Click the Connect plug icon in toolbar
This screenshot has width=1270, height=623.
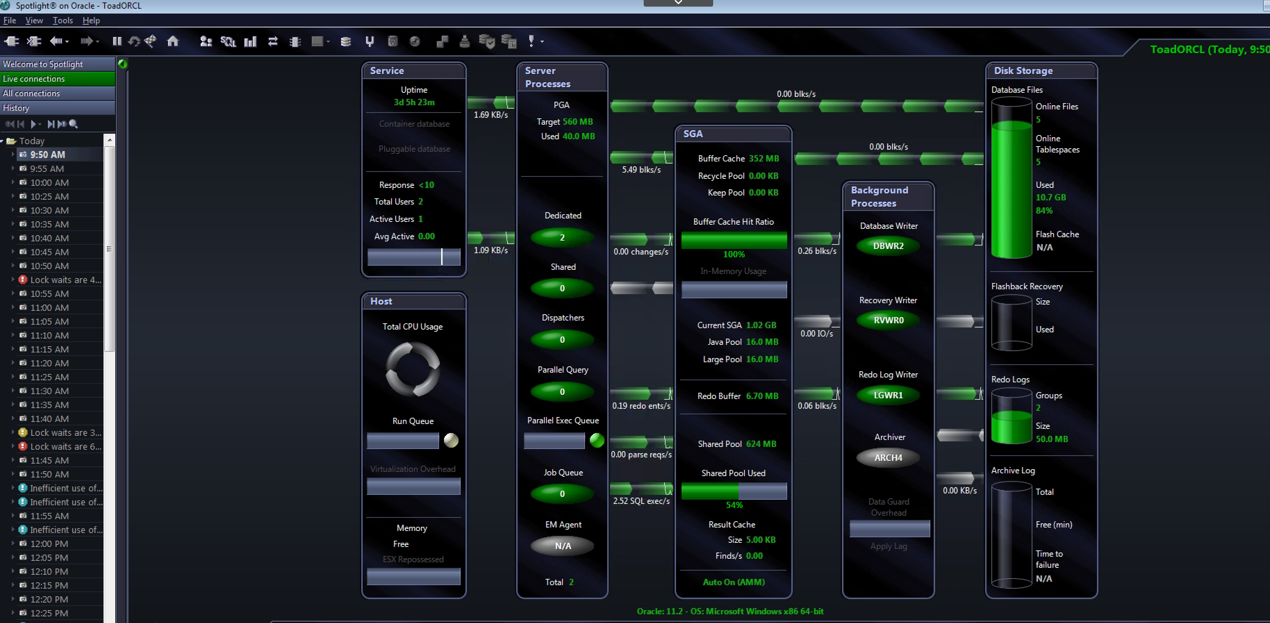(x=11, y=41)
